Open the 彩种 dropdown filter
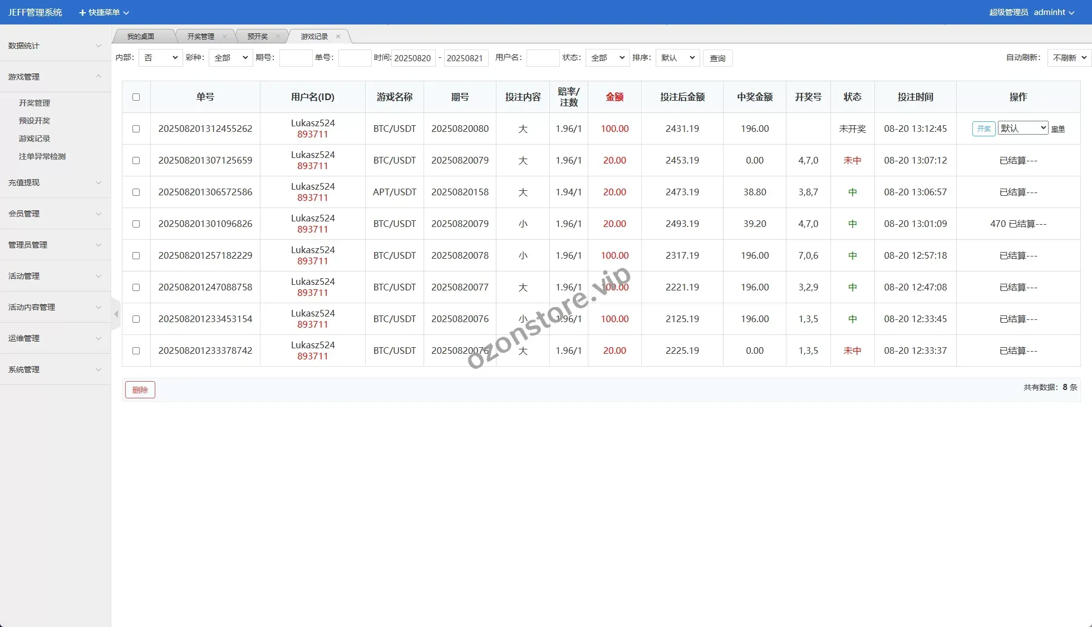Viewport: 1092px width, 627px height. point(230,58)
